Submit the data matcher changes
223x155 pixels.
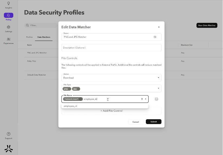(154, 122)
